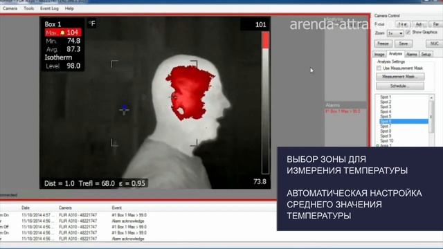Screen dimensions: 443x249
Task: Select Spot 7 in the list
Action: (x=386, y=126)
